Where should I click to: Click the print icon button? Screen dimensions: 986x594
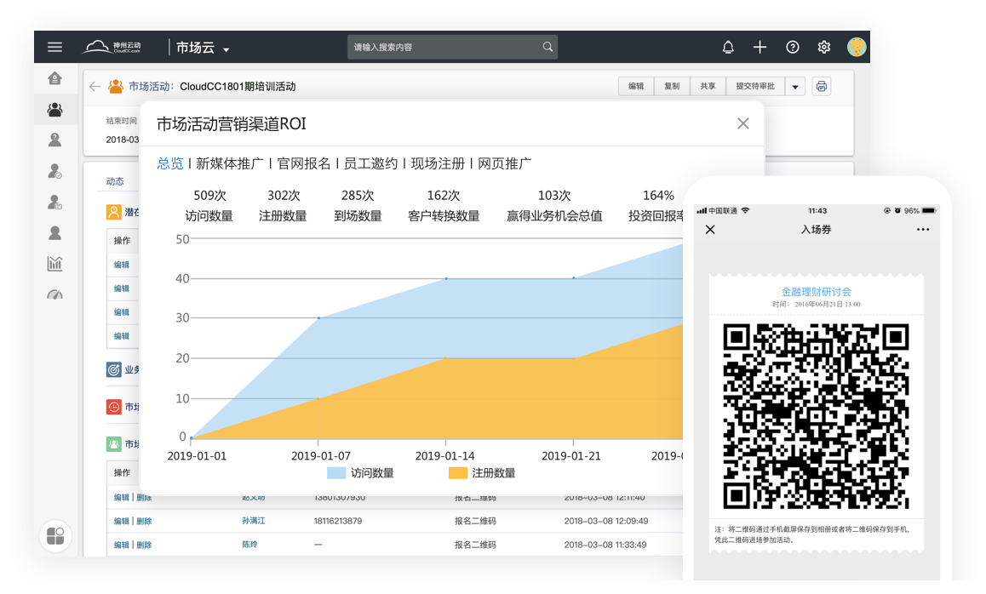(821, 86)
